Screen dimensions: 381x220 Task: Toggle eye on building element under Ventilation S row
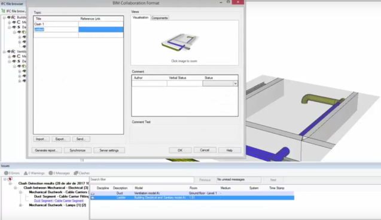(19, 66)
